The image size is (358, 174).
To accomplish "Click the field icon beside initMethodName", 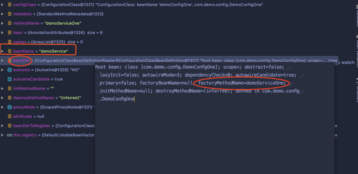I will click(10, 88).
